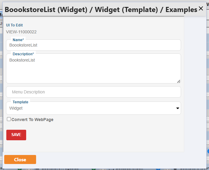
Task: Open the Template combo box showing Widget
Action: [x=94, y=108]
